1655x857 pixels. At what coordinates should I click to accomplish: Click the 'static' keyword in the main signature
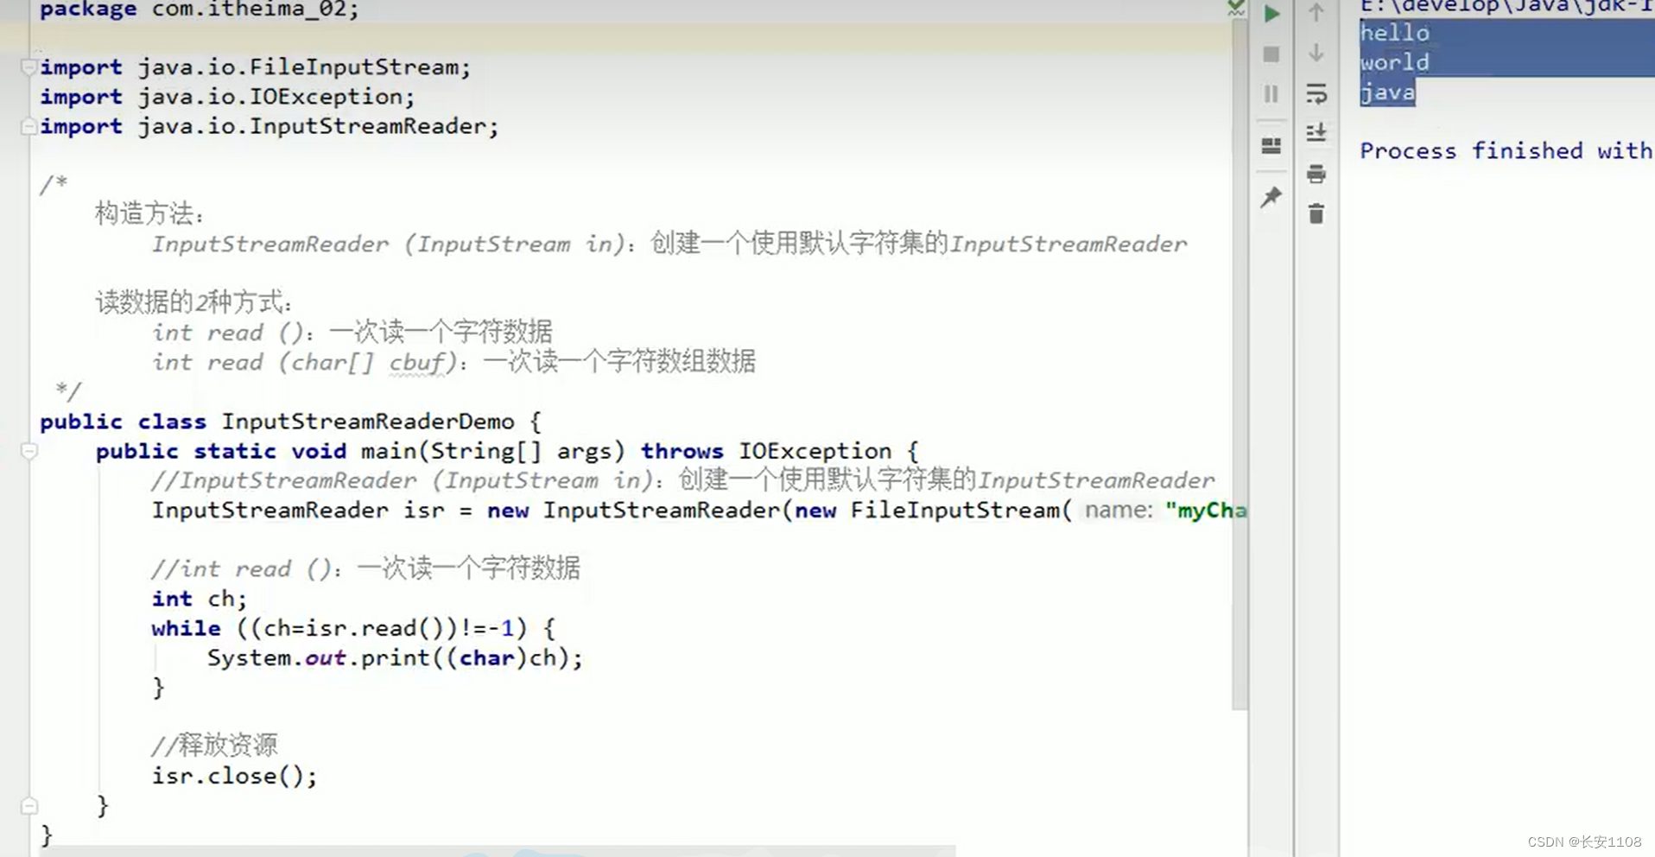235,451
